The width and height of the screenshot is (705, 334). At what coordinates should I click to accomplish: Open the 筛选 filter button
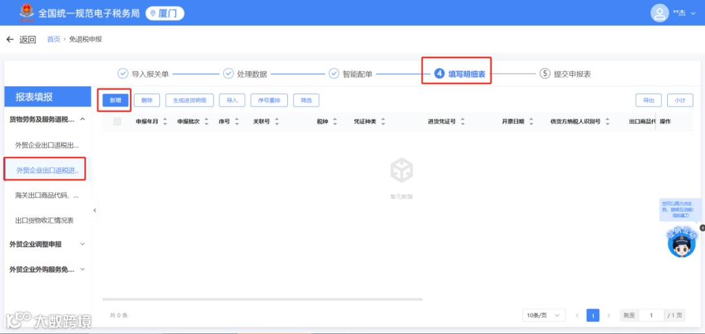coord(306,101)
